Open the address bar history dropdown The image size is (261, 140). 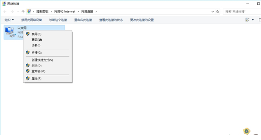pyautogui.click(x=213, y=12)
